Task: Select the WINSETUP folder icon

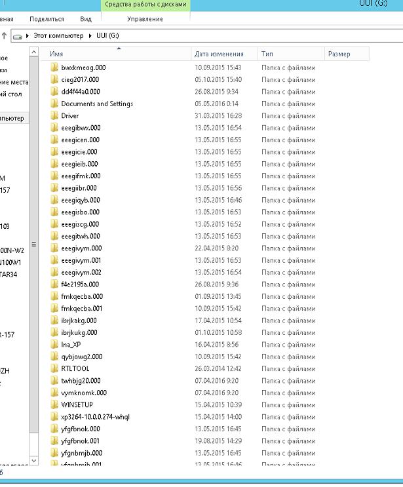Action: pos(54,404)
